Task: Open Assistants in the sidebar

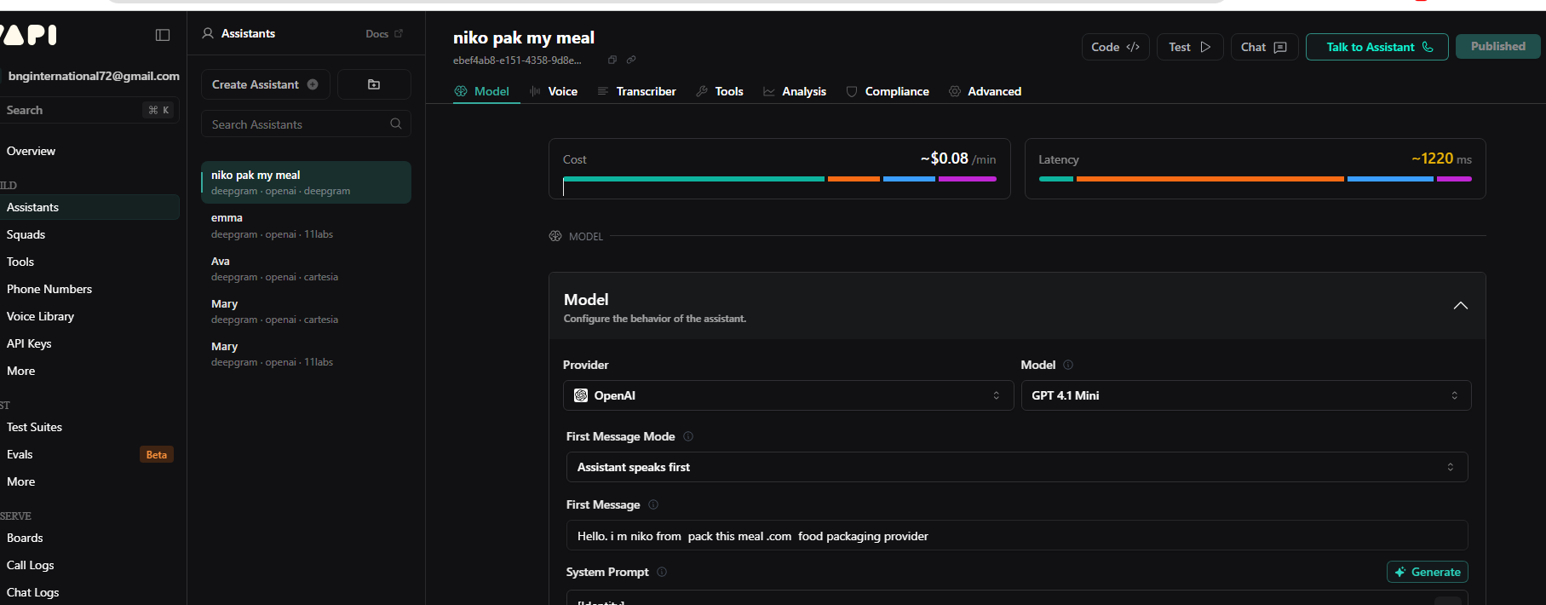Action: (x=89, y=207)
